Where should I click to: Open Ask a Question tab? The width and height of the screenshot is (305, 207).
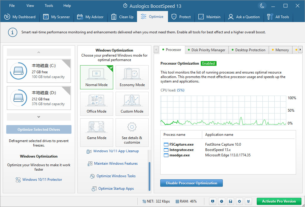pyautogui.click(x=244, y=17)
